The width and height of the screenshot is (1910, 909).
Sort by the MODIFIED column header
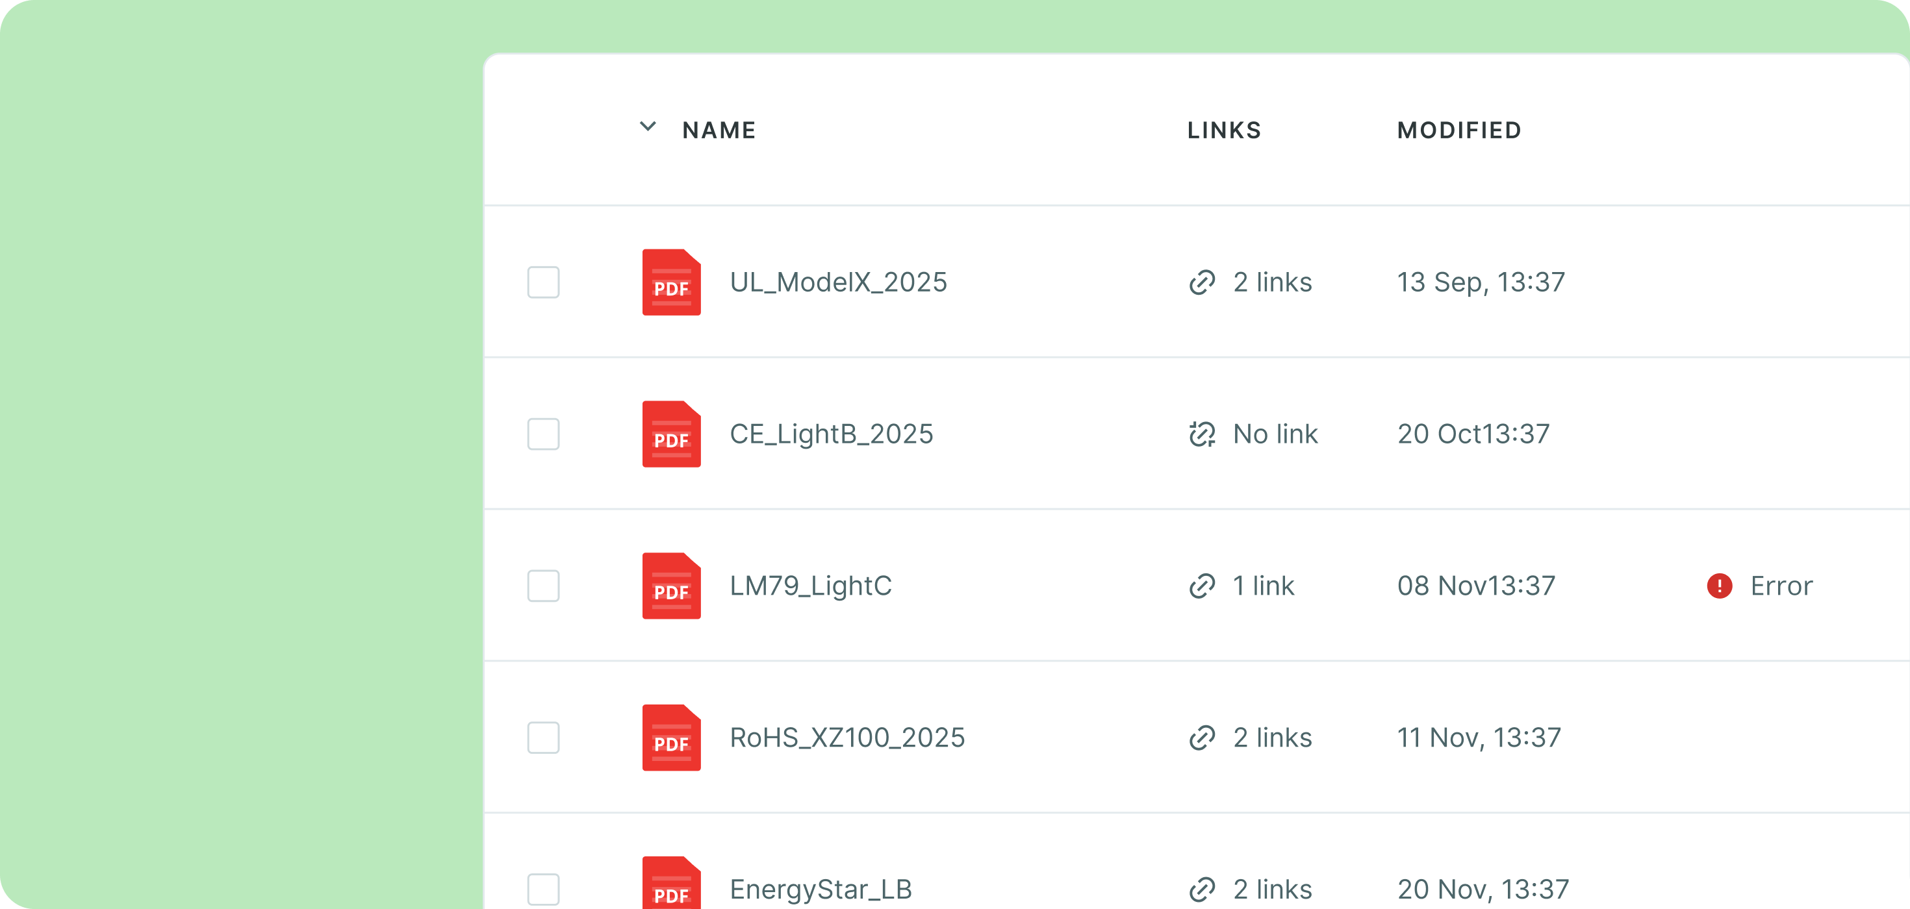point(1459,131)
